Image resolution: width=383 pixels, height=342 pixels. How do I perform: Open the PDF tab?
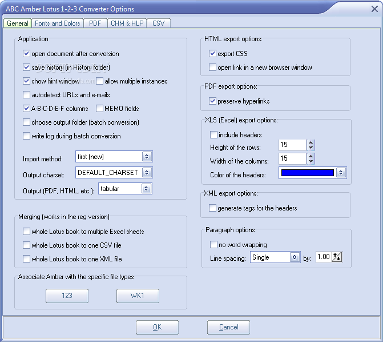(95, 23)
